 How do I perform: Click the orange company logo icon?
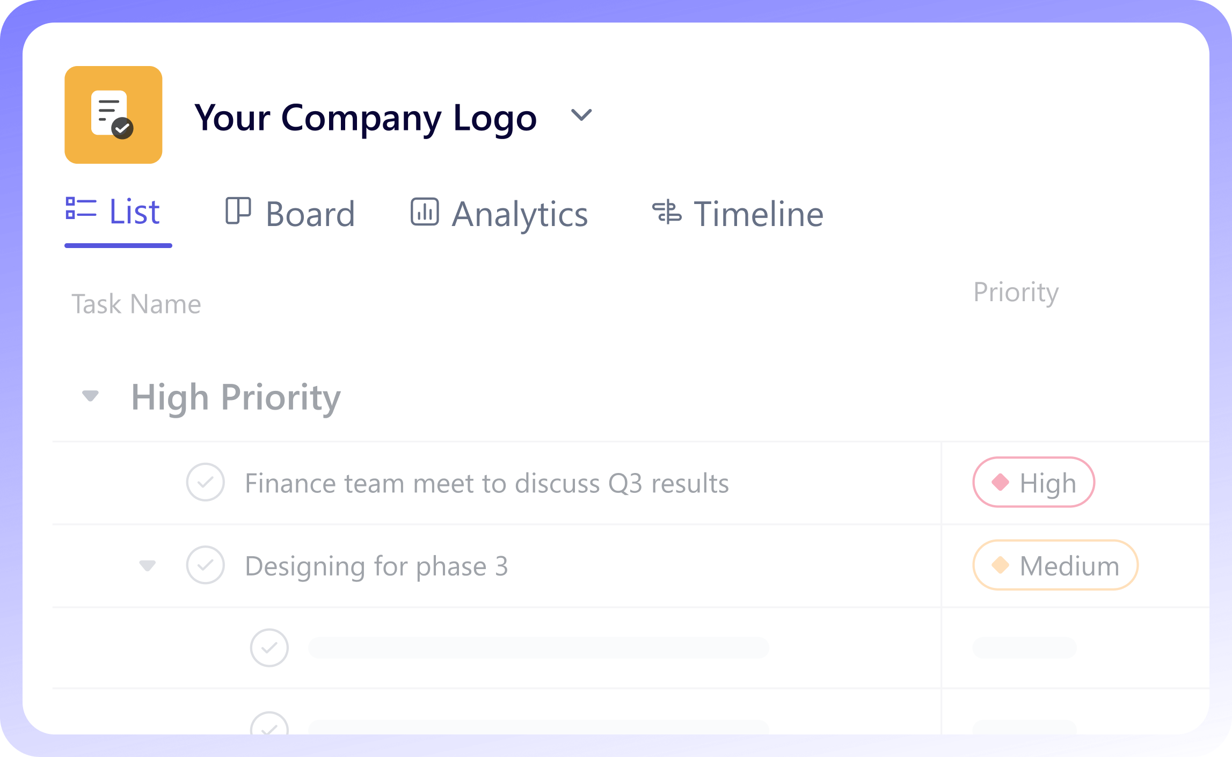coord(113,115)
